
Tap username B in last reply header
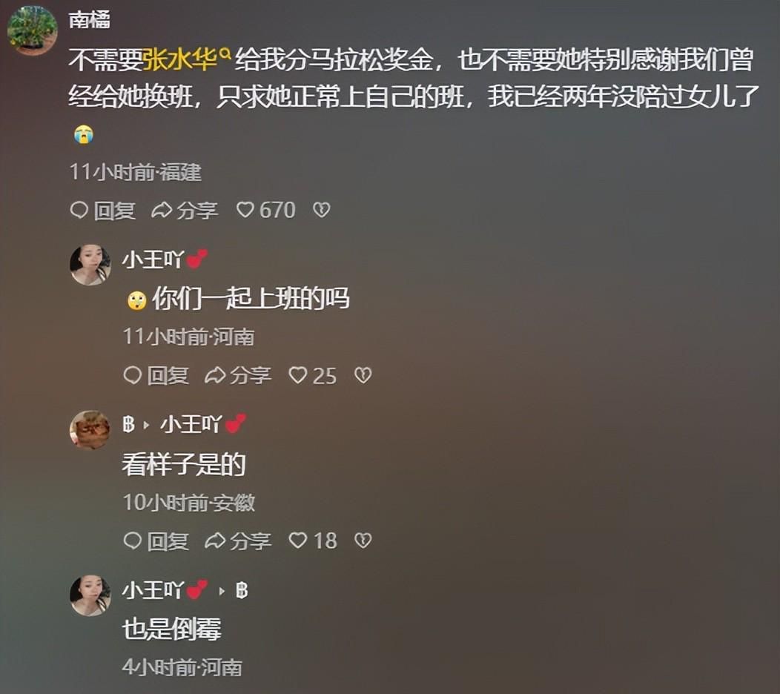(x=242, y=590)
